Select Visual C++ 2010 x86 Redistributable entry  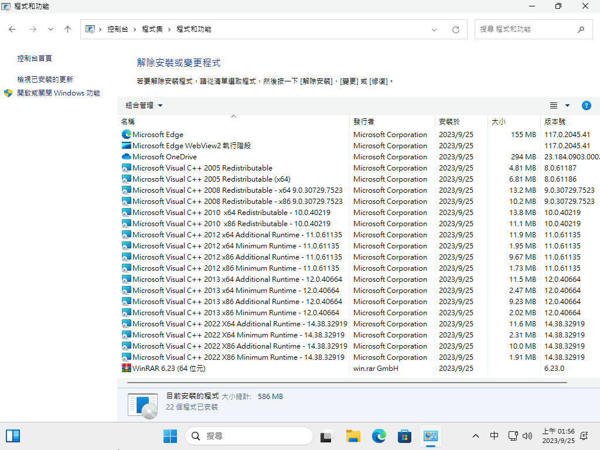point(231,223)
